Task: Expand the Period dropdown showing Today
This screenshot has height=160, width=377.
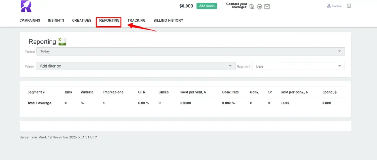Action: pyautogui.click(x=190, y=52)
